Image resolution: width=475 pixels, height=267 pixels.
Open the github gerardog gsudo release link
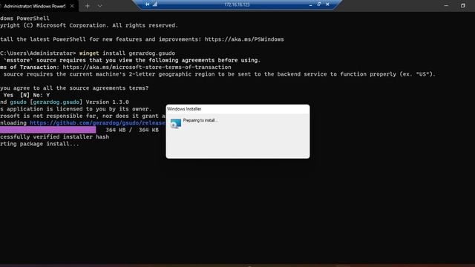(97, 123)
